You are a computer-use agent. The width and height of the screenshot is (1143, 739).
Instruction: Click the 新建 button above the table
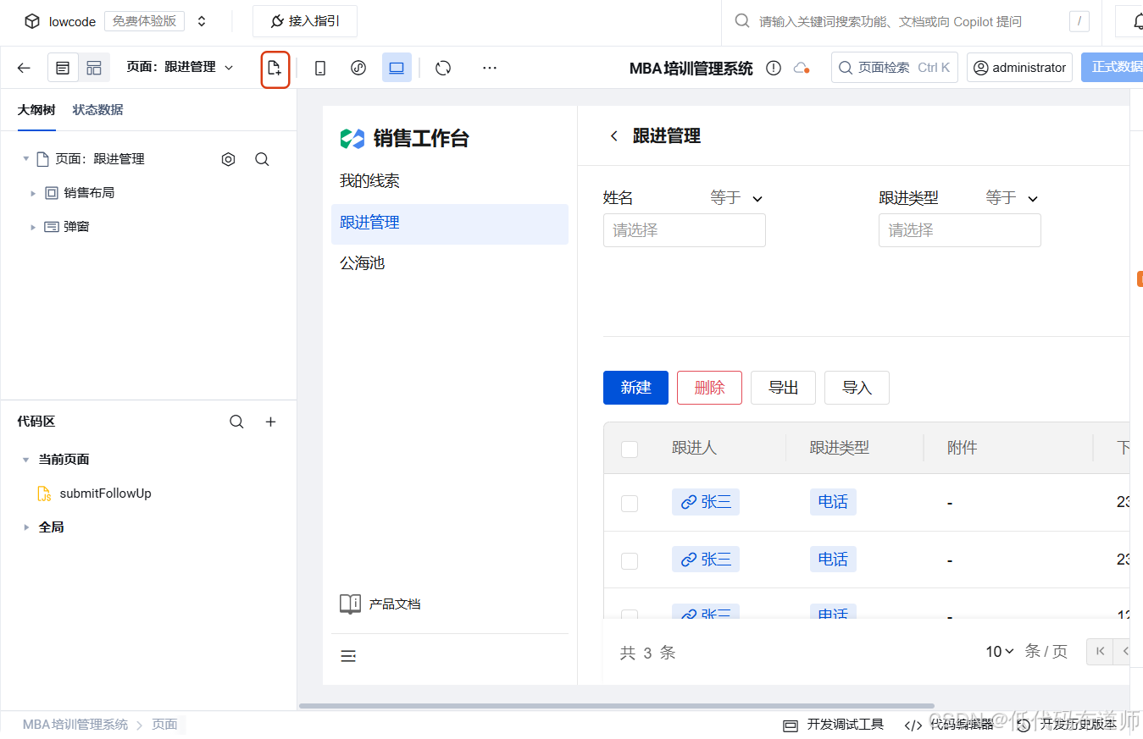point(635,387)
